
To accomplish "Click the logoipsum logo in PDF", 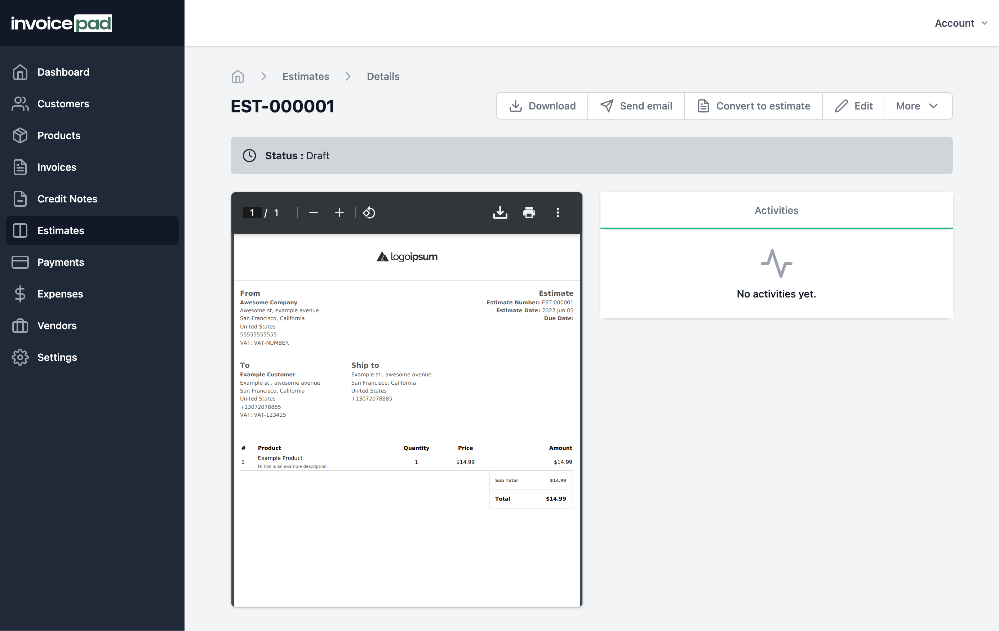I will pyautogui.click(x=407, y=257).
